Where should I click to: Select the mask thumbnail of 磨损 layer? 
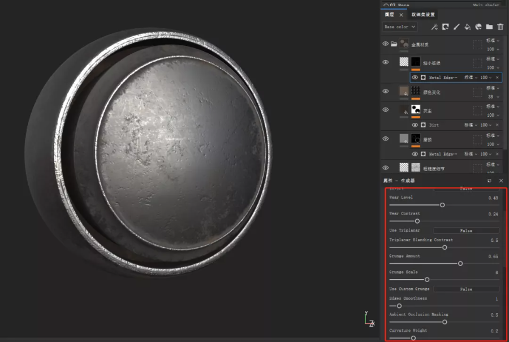pyautogui.click(x=416, y=139)
